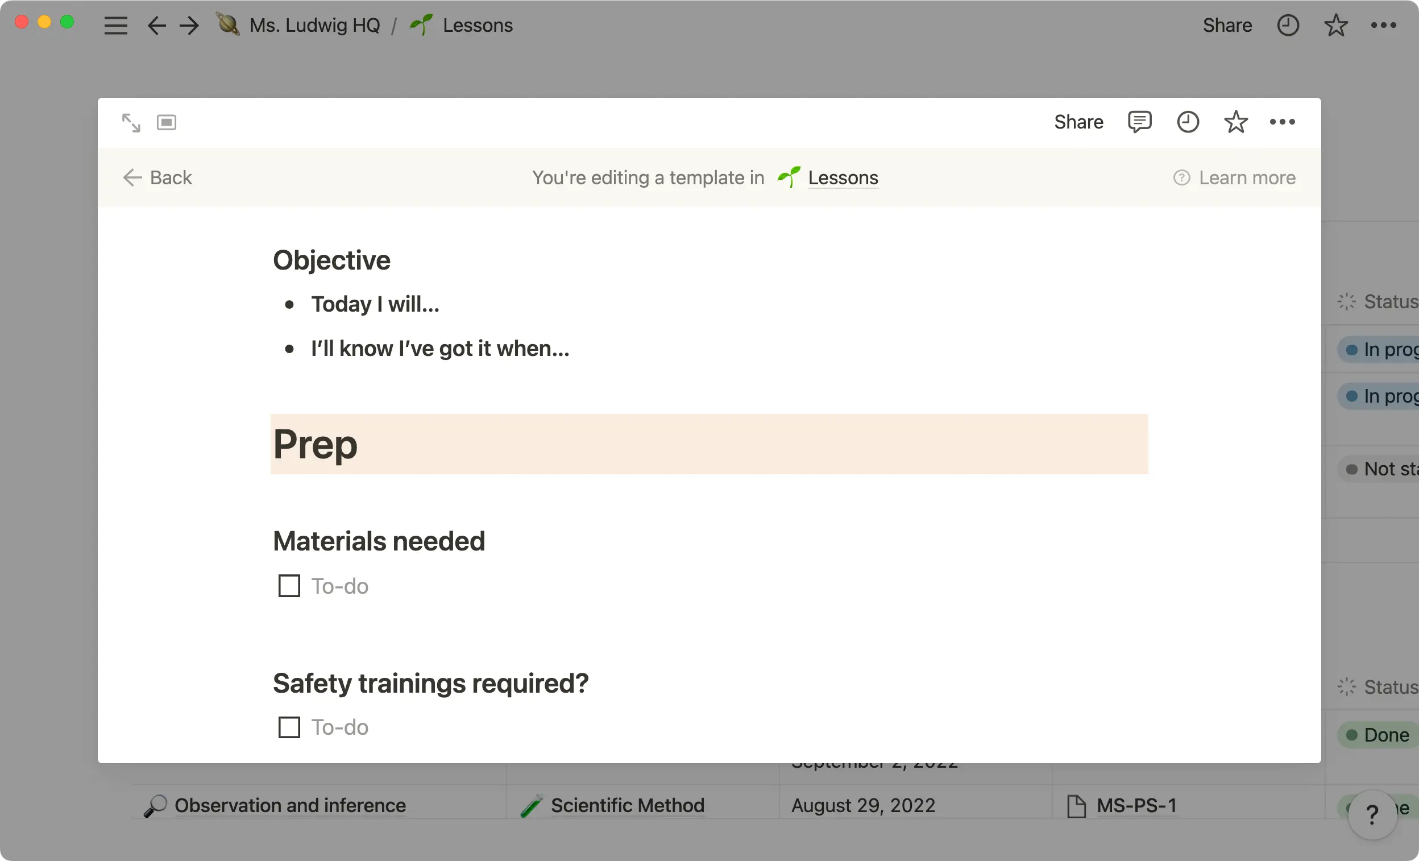Expand the template to full page view
The height and width of the screenshot is (861, 1419).
pyautogui.click(x=130, y=122)
